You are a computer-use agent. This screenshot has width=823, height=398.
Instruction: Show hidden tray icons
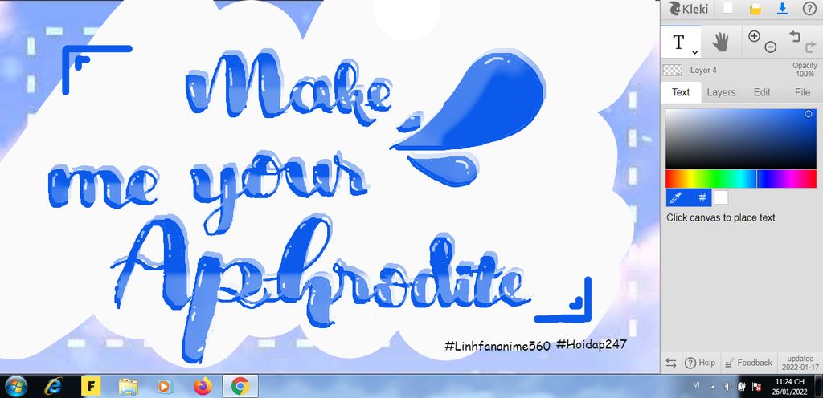click(x=713, y=387)
